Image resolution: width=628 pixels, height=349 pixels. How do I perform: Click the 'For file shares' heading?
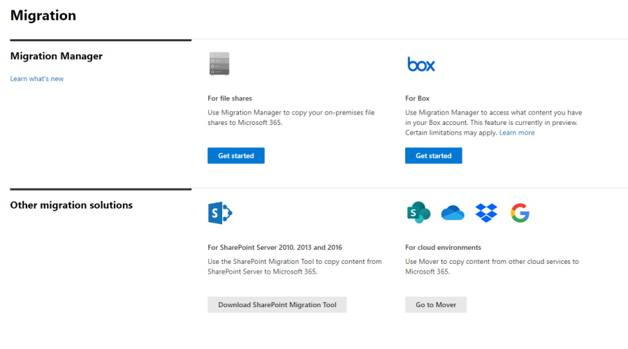[230, 98]
